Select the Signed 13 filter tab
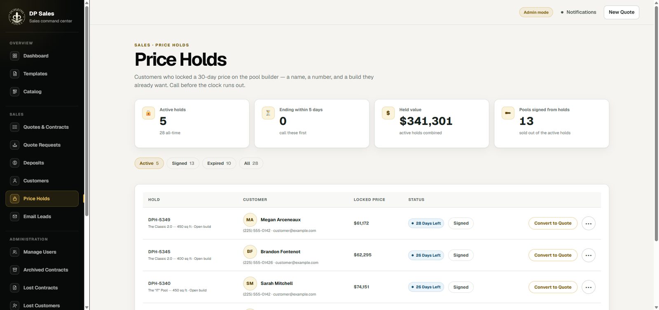659x310 pixels. [183, 163]
